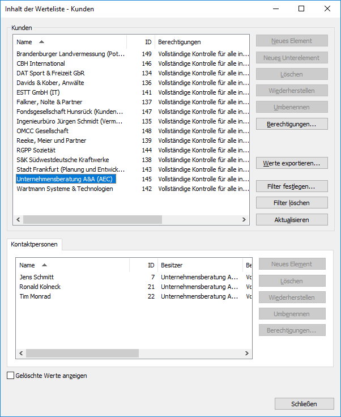Select OMCC Gesellschaft customer entry
This screenshot has width=341, height=417.
click(x=42, y=131)
